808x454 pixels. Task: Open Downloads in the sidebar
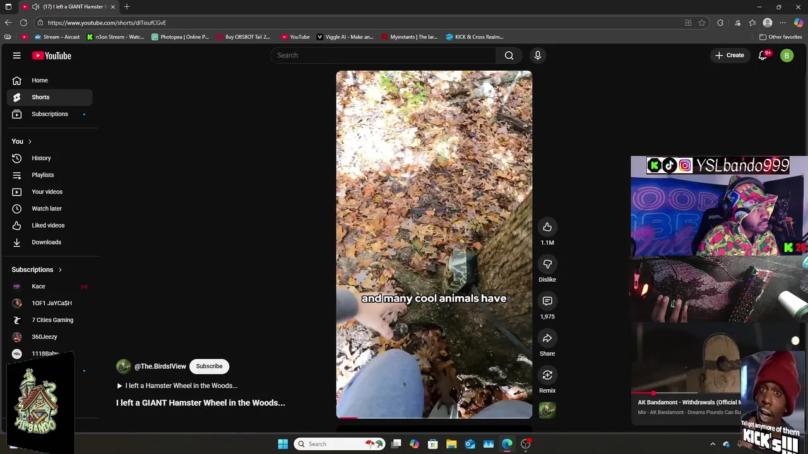pyautogui.click(x=49, y=242)
